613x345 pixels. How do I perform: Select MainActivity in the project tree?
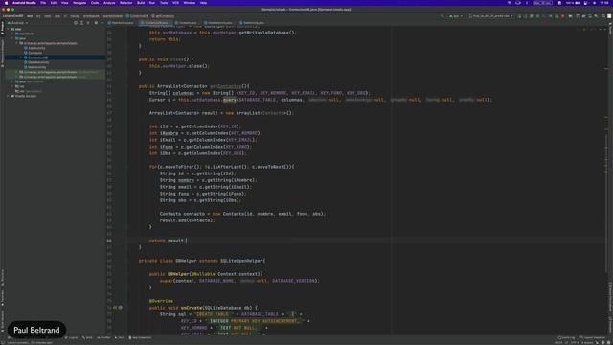click(36, 67)
